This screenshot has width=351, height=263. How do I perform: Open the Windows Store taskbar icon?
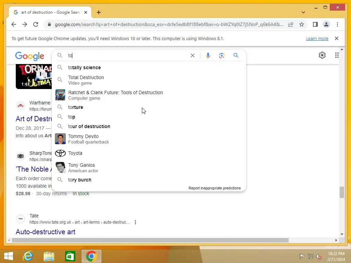pyautogui.click(x=70, y=256)
